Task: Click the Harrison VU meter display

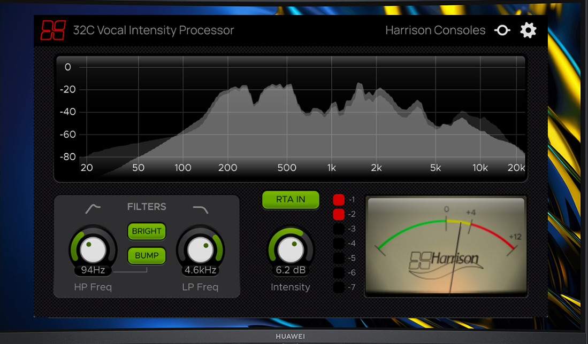Action: tap(446, 246)
